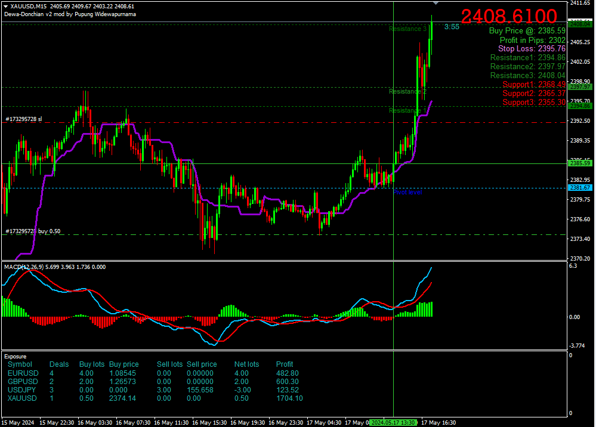Select the Exposure panel title

pos(15,357)
